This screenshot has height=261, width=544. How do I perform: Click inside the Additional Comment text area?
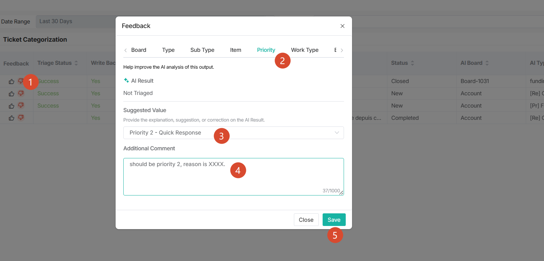(x=234, y=177)
